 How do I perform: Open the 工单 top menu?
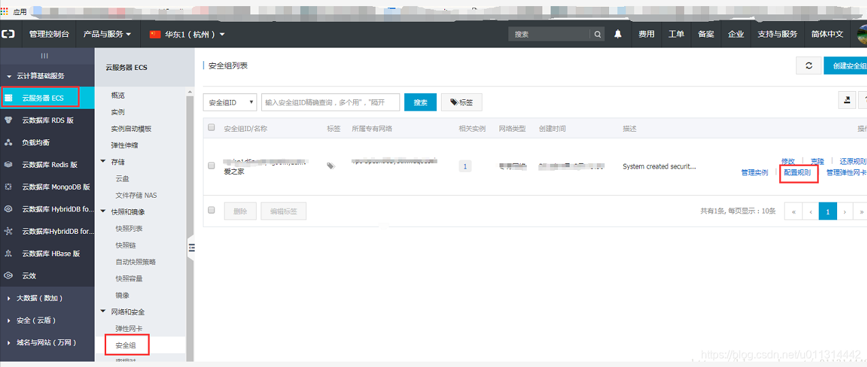click(x=676, y=34)
